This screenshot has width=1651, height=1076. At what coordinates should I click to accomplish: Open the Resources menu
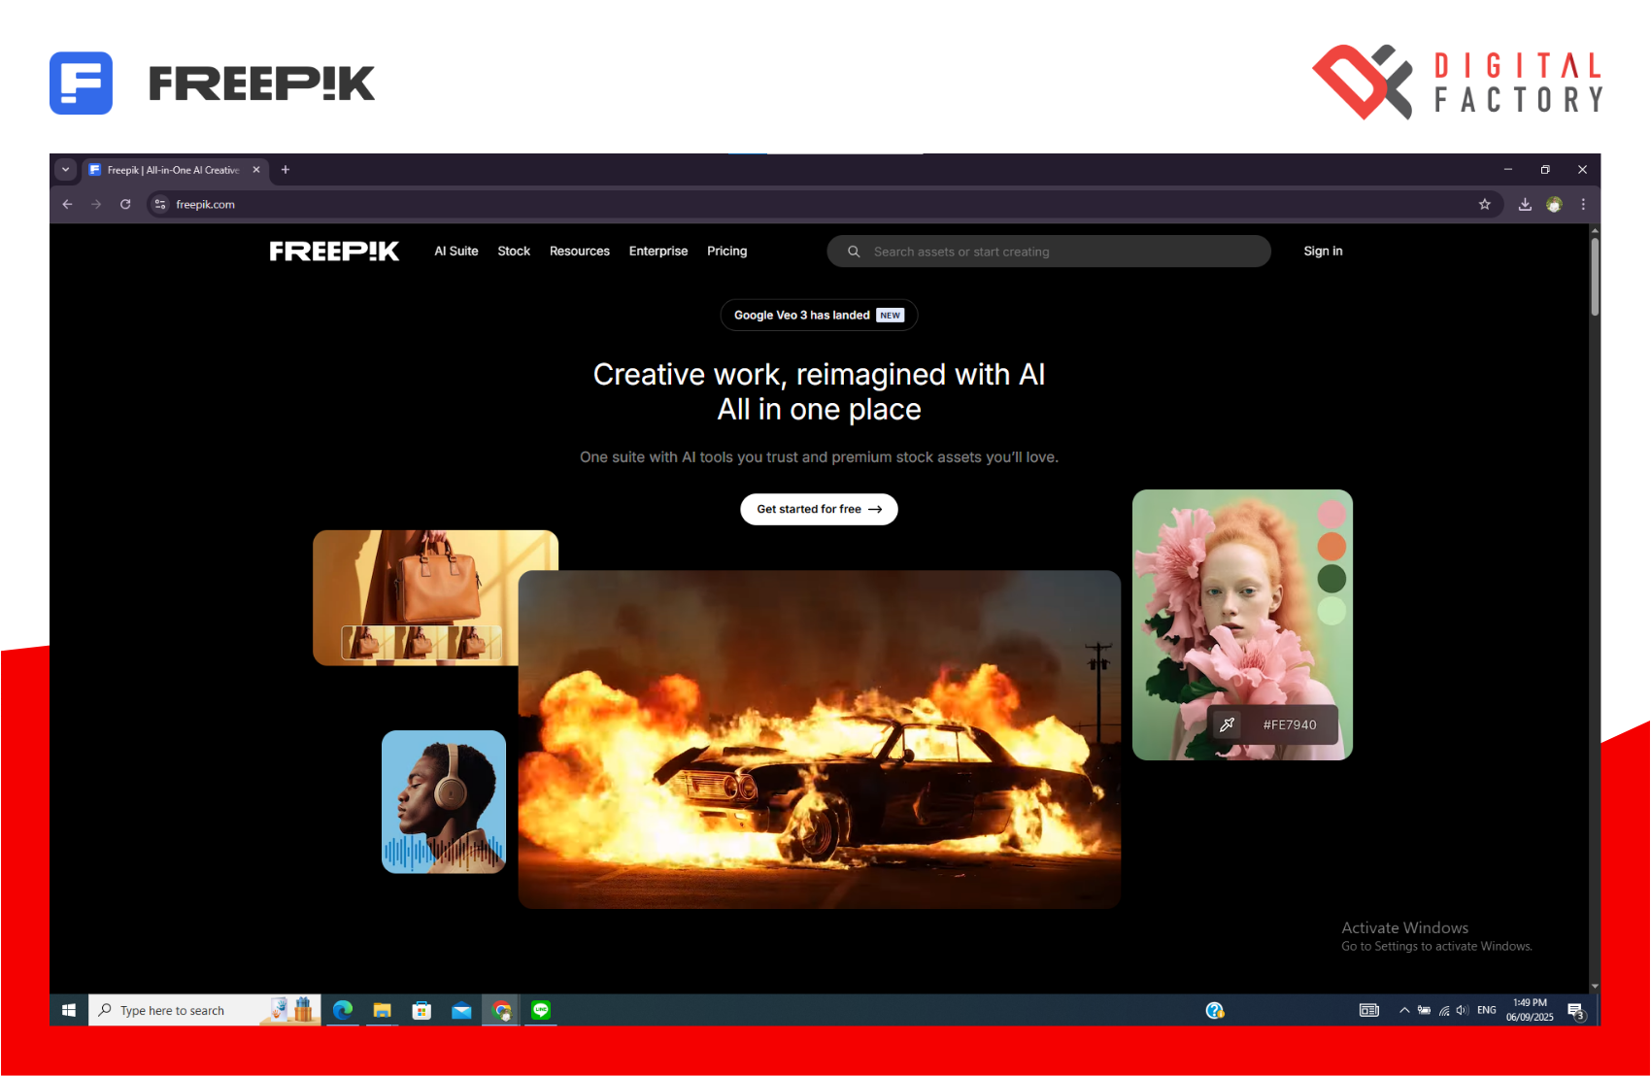point(580,252)
